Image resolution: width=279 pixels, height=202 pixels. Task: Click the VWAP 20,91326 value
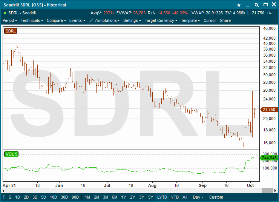(214, 13)
